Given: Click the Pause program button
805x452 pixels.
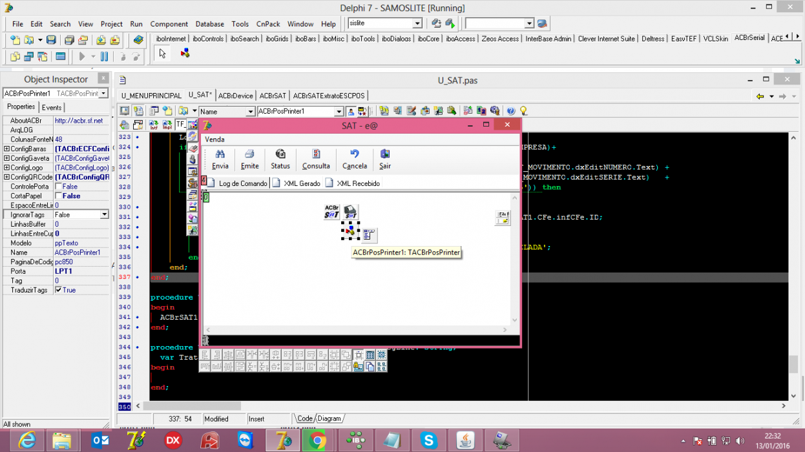Looking at the screenshot, I should 105,57.
